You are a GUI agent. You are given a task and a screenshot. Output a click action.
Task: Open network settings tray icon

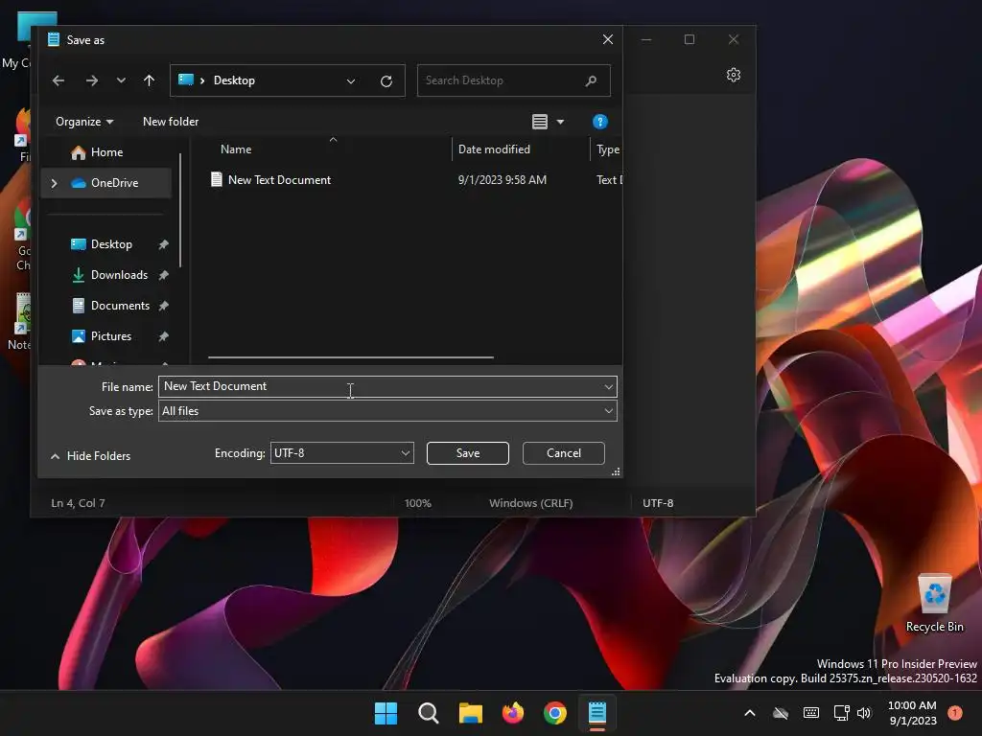[x=841, y=713]
